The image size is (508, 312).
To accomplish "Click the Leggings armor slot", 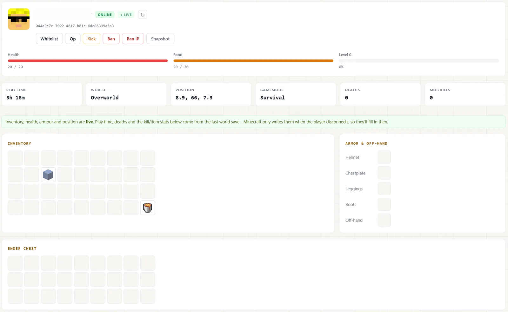I will pos(384,189).
